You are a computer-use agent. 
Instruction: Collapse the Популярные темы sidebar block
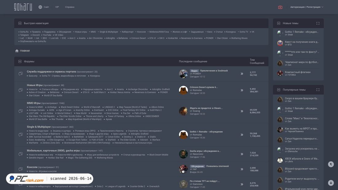(278, 90)
